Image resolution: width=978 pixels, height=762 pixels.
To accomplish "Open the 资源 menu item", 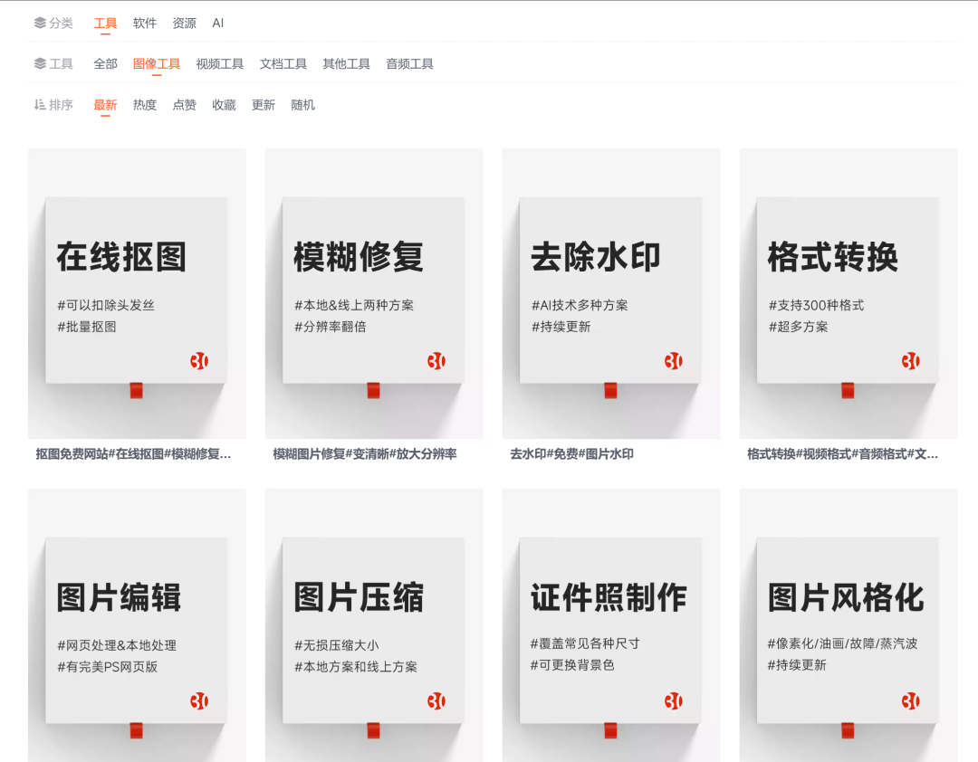I will click(x=184, y=23).
